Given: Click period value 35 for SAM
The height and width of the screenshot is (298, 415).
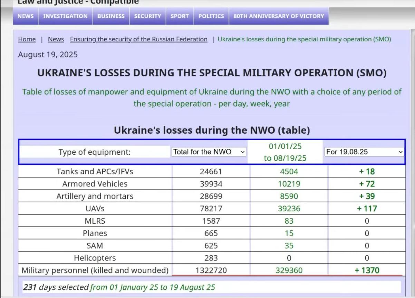Looking at the screenshot, I should [x=289, y=246].
